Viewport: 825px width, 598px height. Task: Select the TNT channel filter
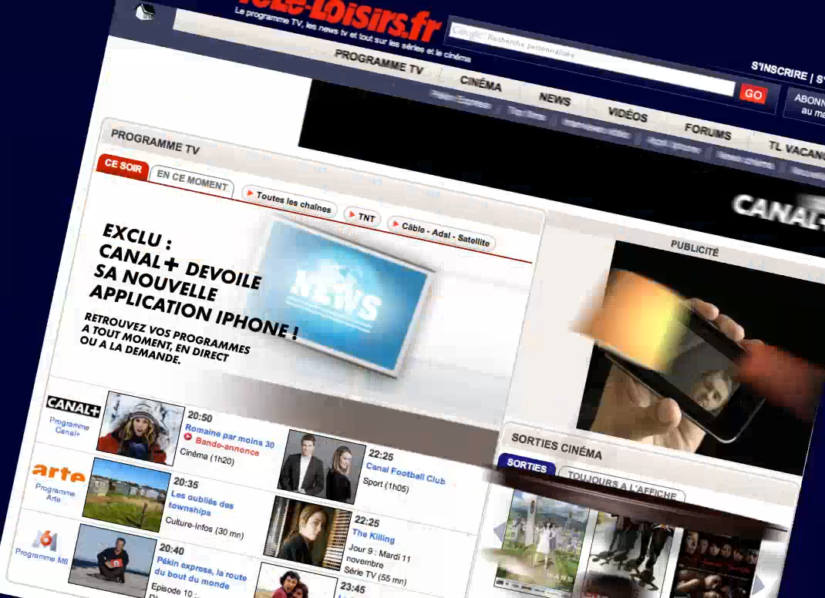[362, 217]
